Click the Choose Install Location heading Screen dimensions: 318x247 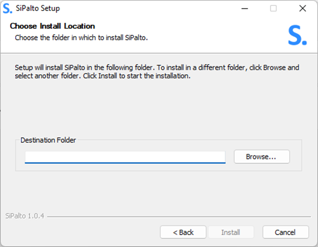coord(52,26)
